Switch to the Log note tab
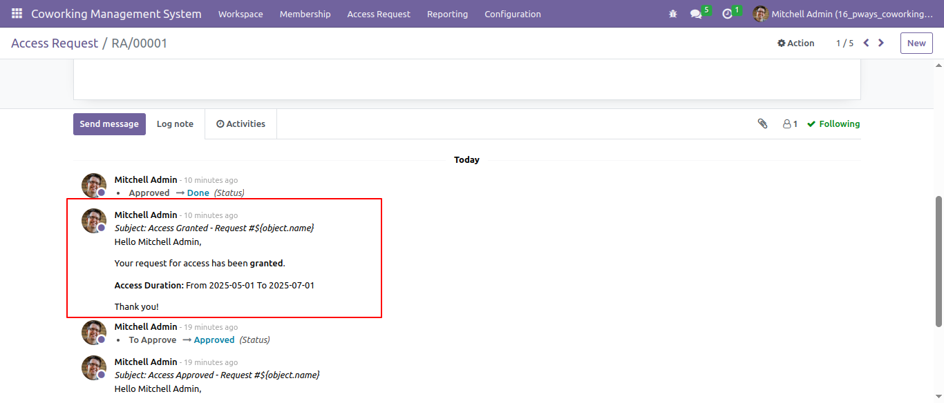The width and height of the screenshot is (944, 403). [x=175, y=124]
